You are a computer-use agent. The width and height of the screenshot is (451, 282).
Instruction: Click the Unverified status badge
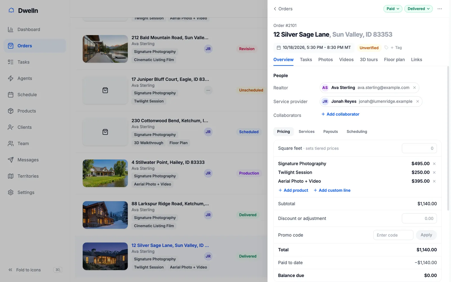pyautogui.click(x=369, y=48)
